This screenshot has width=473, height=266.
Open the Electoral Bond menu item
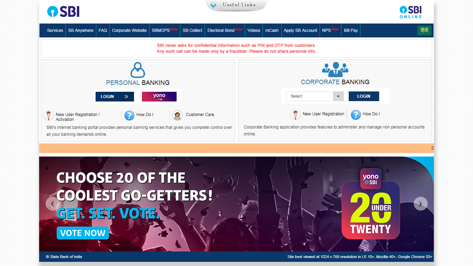(x=225, y=30)
